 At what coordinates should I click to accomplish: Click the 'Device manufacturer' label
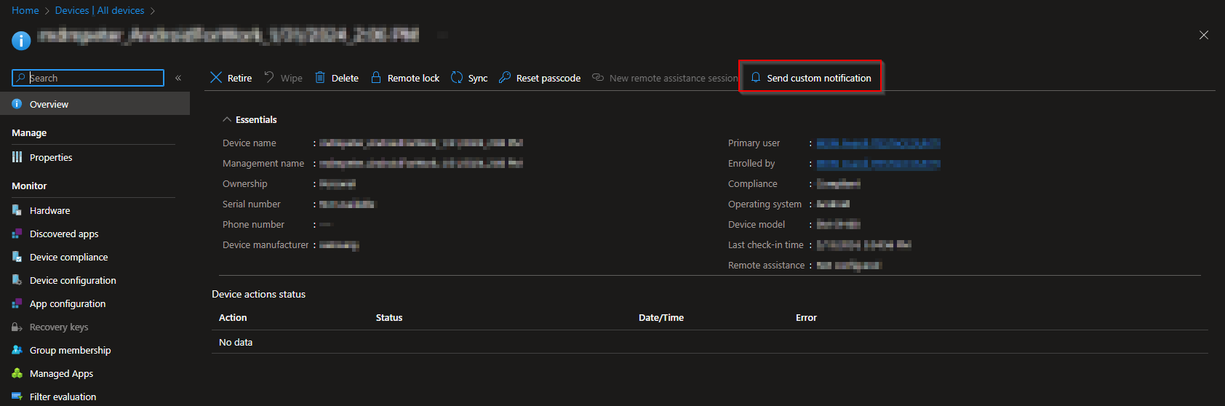(x=266, y=245)
